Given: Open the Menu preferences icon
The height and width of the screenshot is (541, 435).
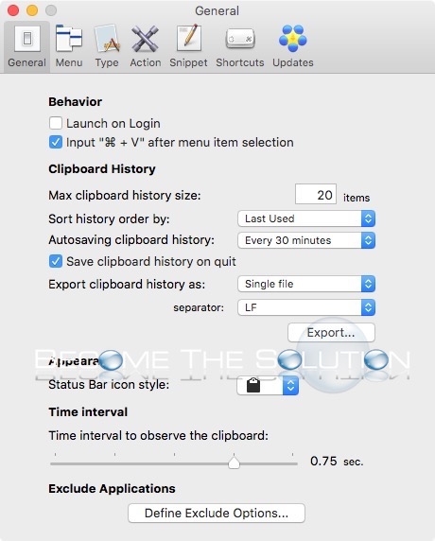Looking at the screenshot, I should pos(69,38).
